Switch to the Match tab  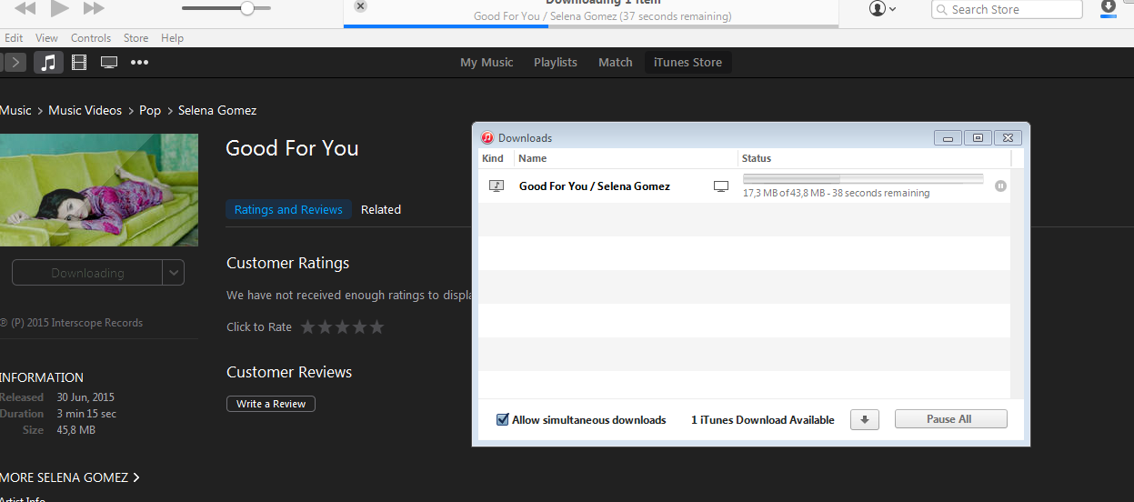click(616, 62)
